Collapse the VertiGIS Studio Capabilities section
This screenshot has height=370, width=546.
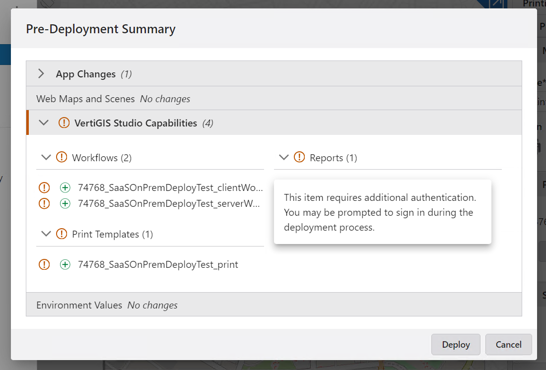click(44, 123)
